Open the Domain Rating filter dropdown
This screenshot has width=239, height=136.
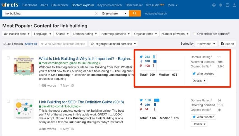tap(85, 34)
